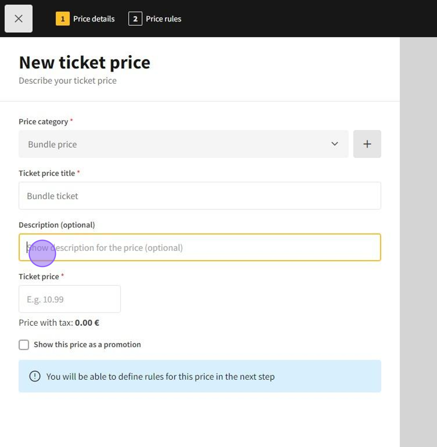Screen dimensions: 437x447
Task: Click the New ticket price heading
Action: tap(84, 63)
